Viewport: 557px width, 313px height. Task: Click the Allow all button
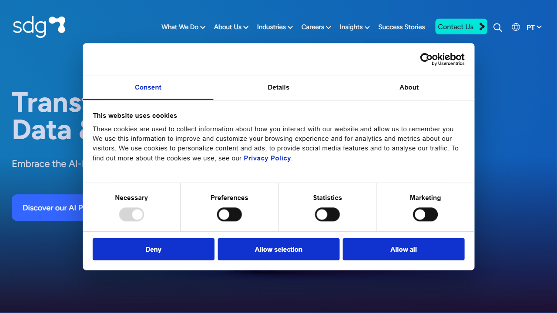[x=403, y=249]
